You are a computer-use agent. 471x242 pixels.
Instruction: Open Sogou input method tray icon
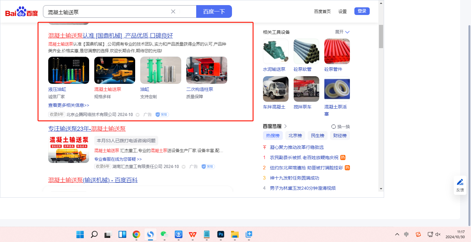click(x=418, y=235)
